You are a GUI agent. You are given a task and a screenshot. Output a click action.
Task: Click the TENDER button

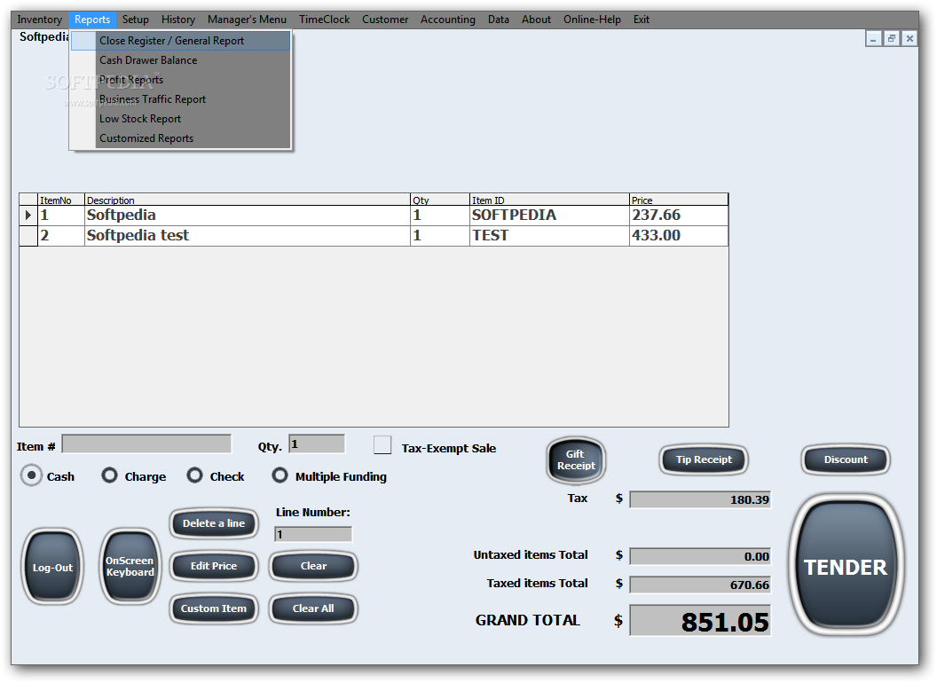pyautogui.click(x=846, y=566)
